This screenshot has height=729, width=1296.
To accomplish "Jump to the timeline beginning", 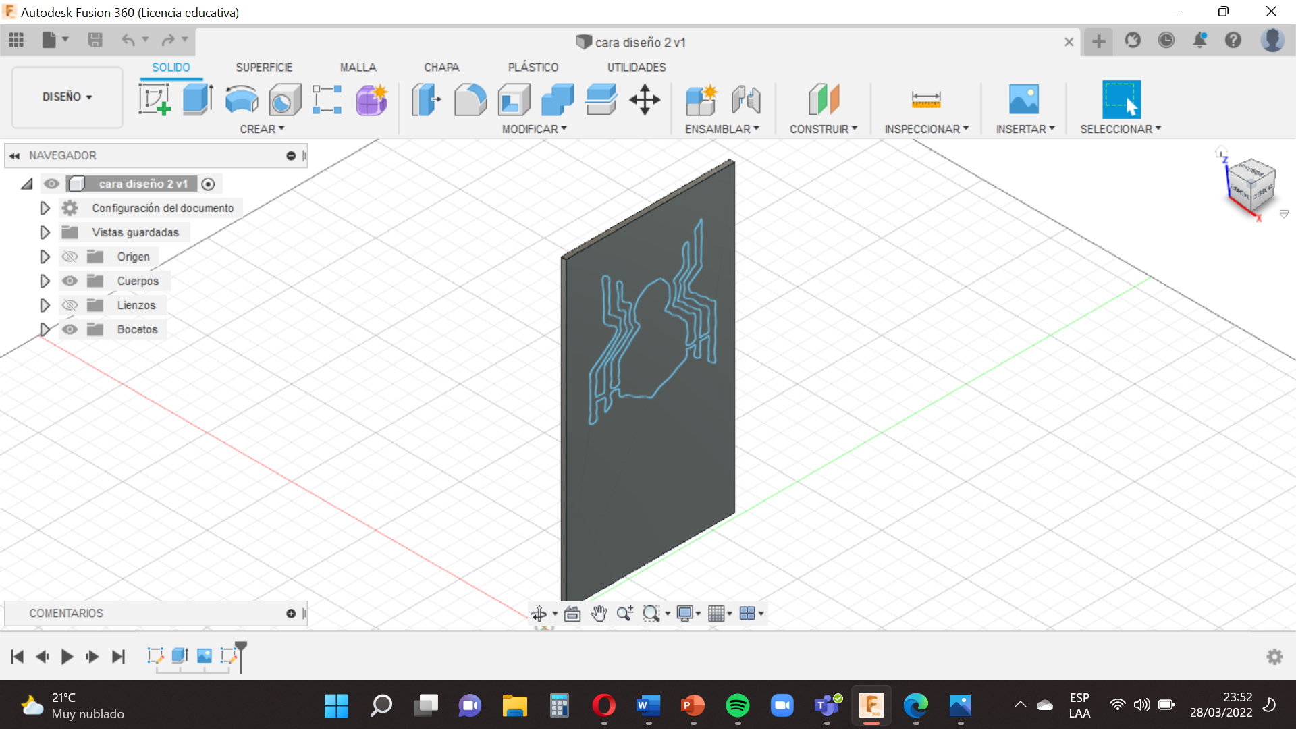I will 18,657.
